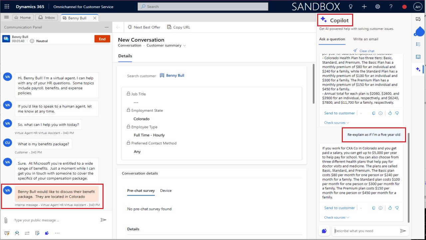Click the Copilot chat scrollbar
The image size is (426, 240).
[x=409, y=178]
